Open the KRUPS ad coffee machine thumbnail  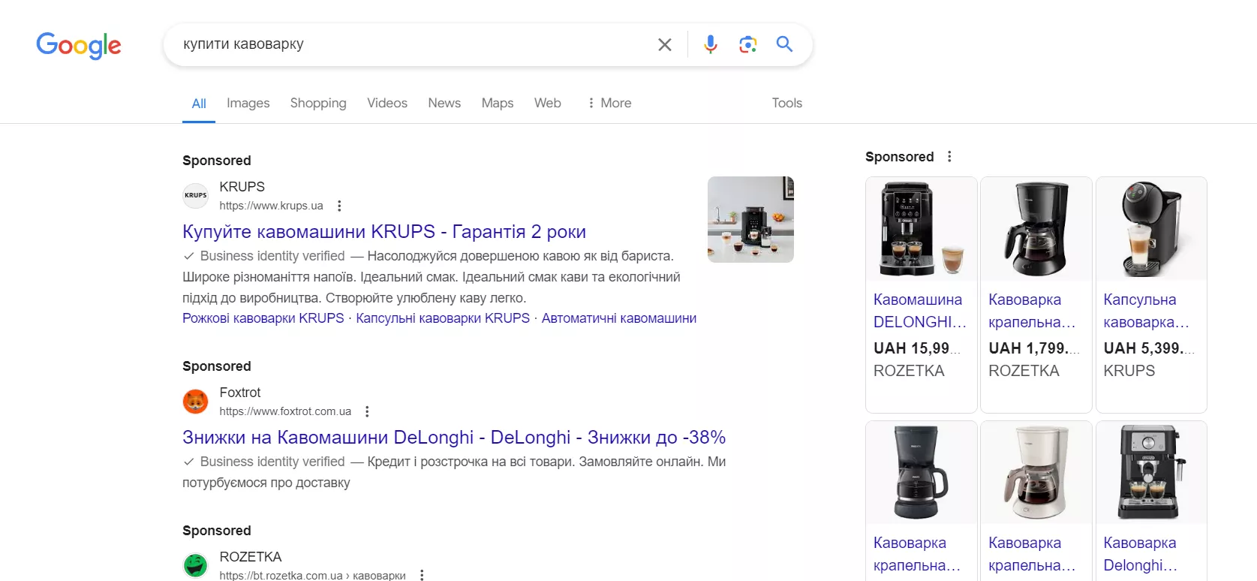pyautogui.click(x=750, y=219)
